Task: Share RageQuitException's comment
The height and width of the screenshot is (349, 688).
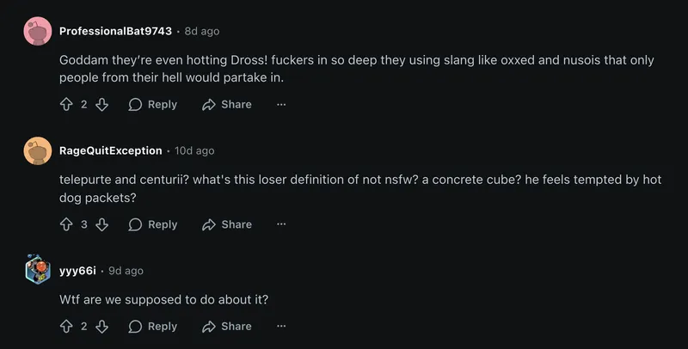Action: click(226, 224)
